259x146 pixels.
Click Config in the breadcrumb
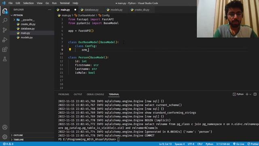106,15
